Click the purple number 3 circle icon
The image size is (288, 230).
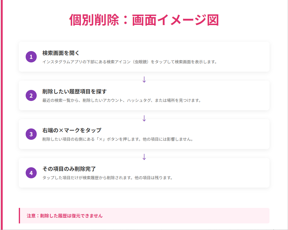[31, 134]
